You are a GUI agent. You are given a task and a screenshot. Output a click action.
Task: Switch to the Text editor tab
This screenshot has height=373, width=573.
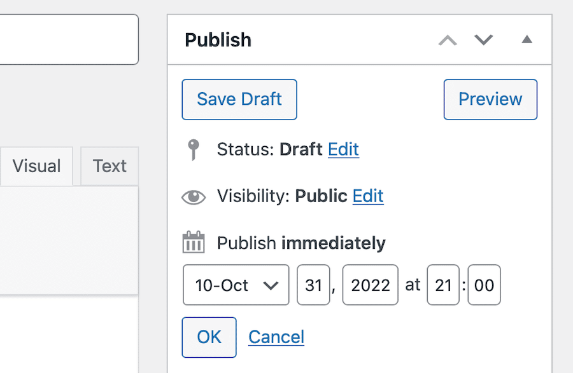[x=110, y=166]
